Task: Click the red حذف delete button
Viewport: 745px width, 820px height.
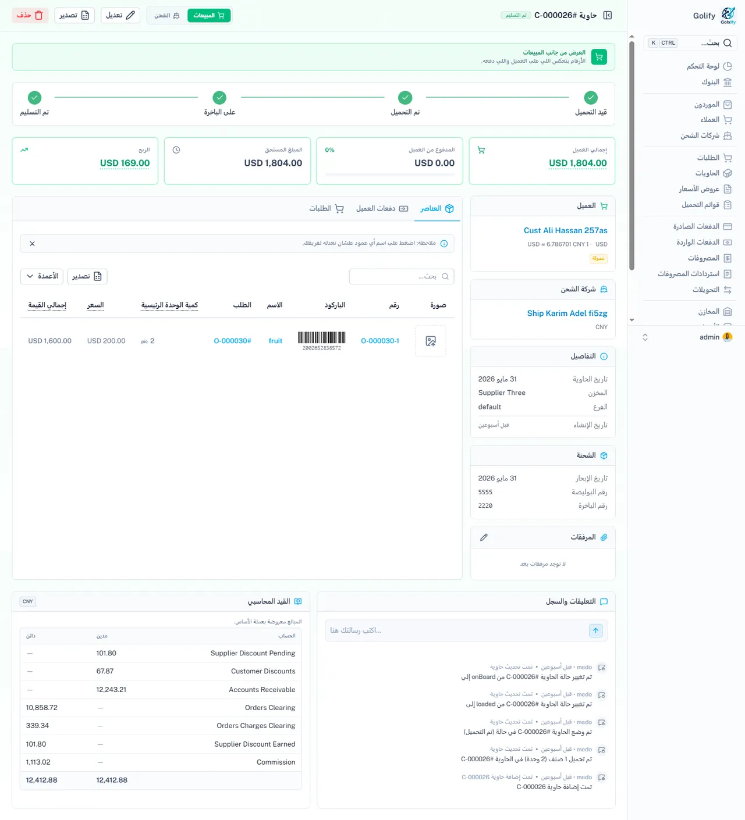Action: tap(30, 15)
